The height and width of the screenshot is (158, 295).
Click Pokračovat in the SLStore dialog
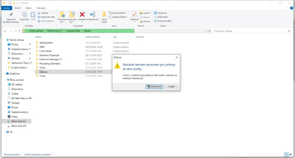pyautogui.click(x=155, y=87)
